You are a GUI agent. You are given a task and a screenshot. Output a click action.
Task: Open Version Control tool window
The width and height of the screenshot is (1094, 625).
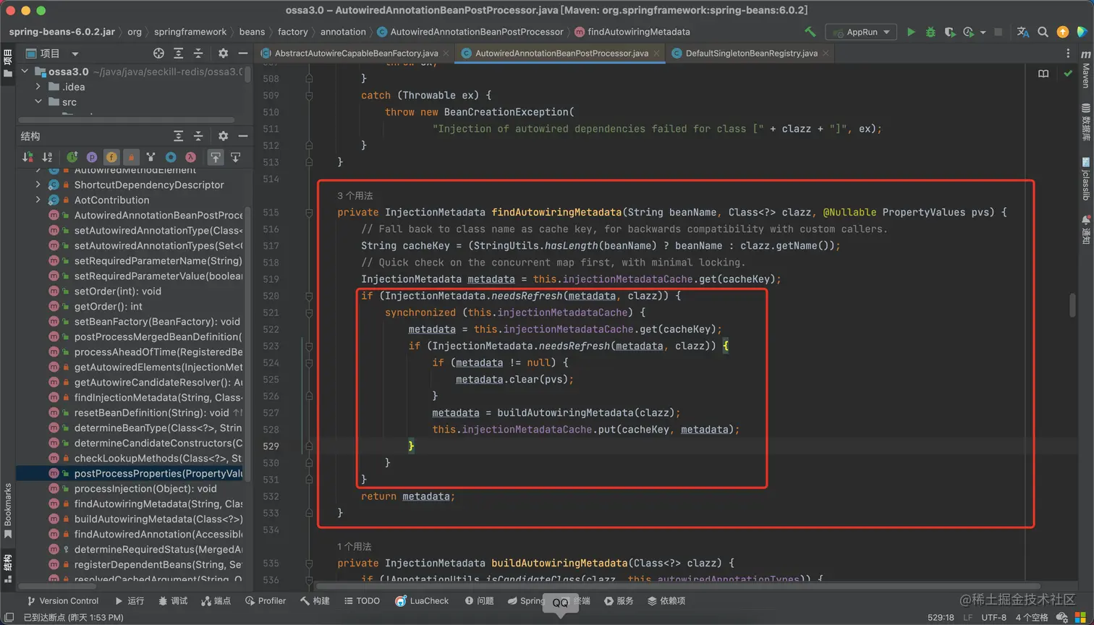62,601
